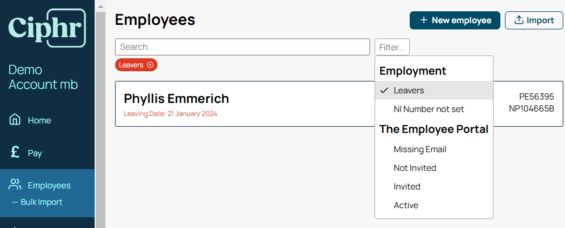Click the upload icon on Import button
Screen dimensions: 565x228
click(519, 20)
